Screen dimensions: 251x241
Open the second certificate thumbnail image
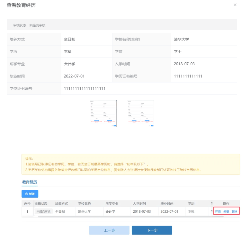[x=140, y=113]
